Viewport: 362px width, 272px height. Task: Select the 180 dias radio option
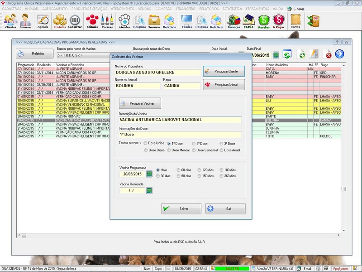(x=228, y=170)
